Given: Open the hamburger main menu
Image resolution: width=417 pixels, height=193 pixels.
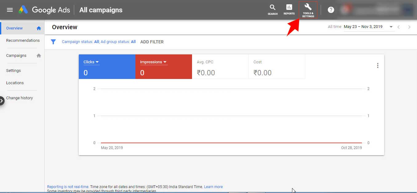Looking at the screenshot, I should click(10, 10).
